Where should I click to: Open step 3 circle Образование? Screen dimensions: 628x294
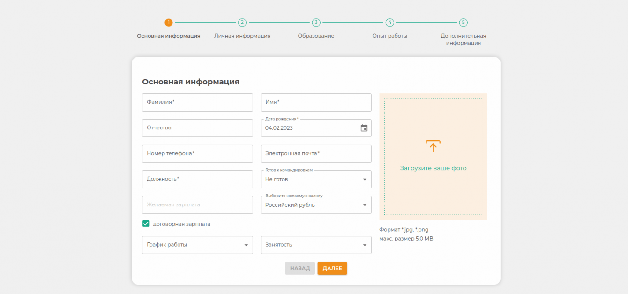(316, 23)
